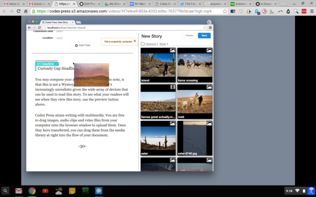The image size is (316, 197).
Task: Click the red extension icon in toolbar
Action: (304, 11)
